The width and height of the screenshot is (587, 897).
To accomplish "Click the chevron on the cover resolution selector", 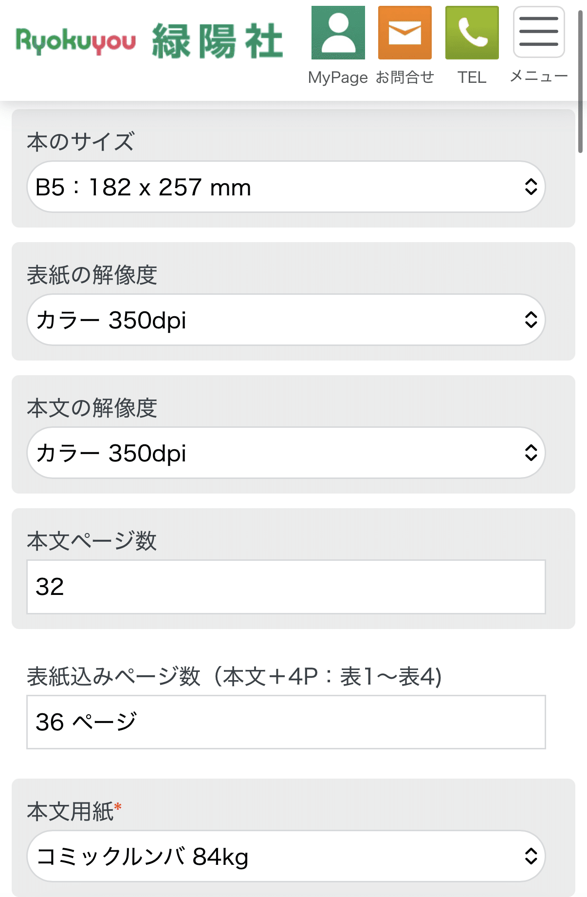I will pyautogui.click(x=532, y=320).
